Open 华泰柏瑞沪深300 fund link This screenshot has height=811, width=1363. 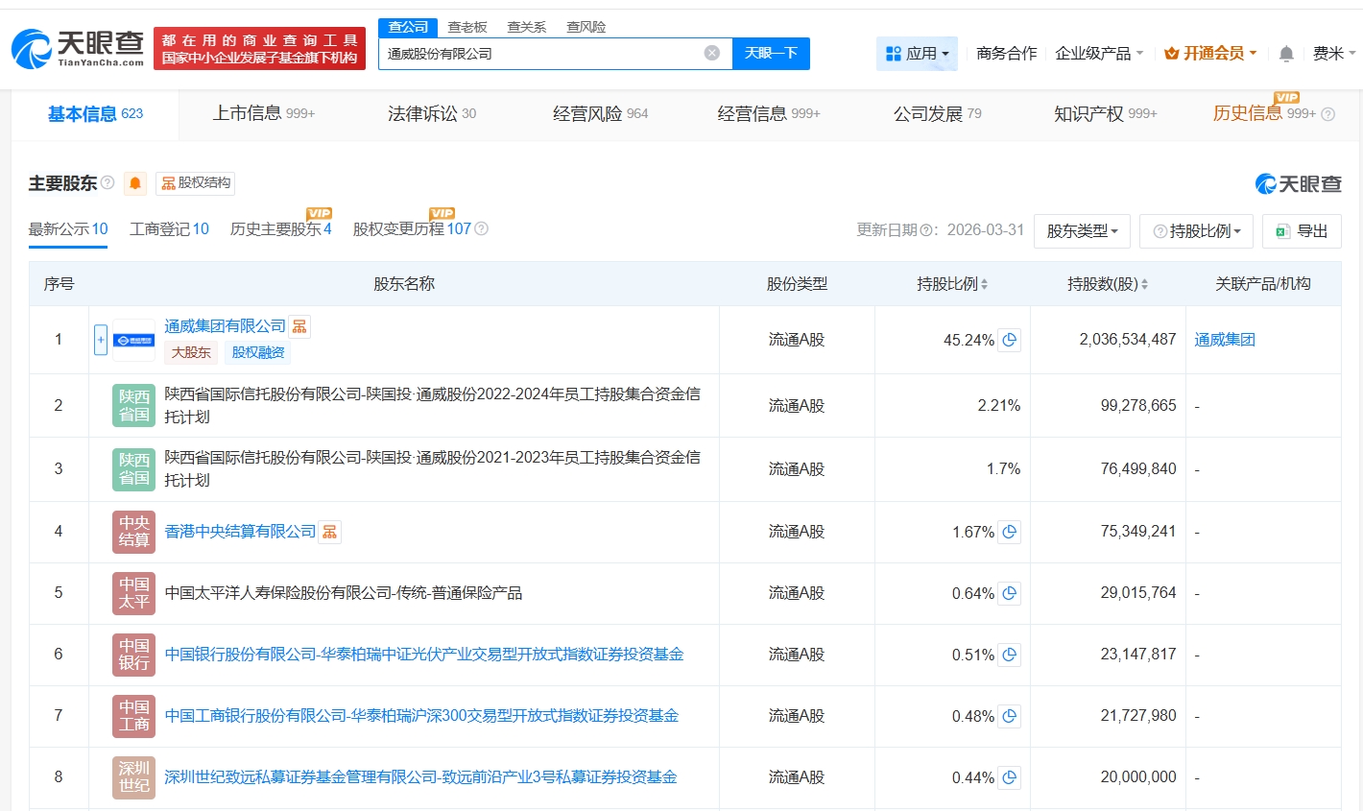[421, 716]
